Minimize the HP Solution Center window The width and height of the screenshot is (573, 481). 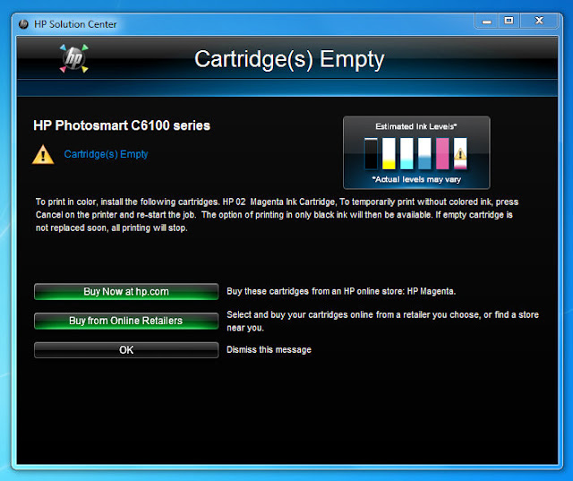click(x=487, y=21)
